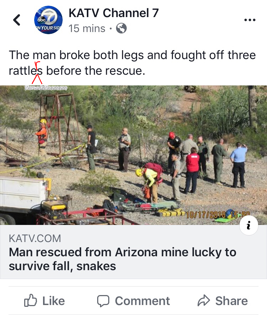Click the Comment speech bubble icon

[103, 301]
